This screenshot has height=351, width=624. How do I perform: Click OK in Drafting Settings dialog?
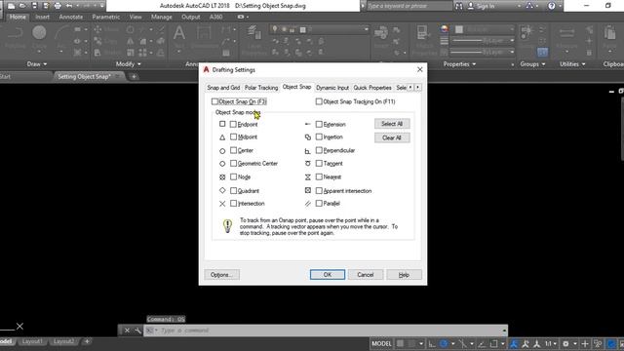328,275
